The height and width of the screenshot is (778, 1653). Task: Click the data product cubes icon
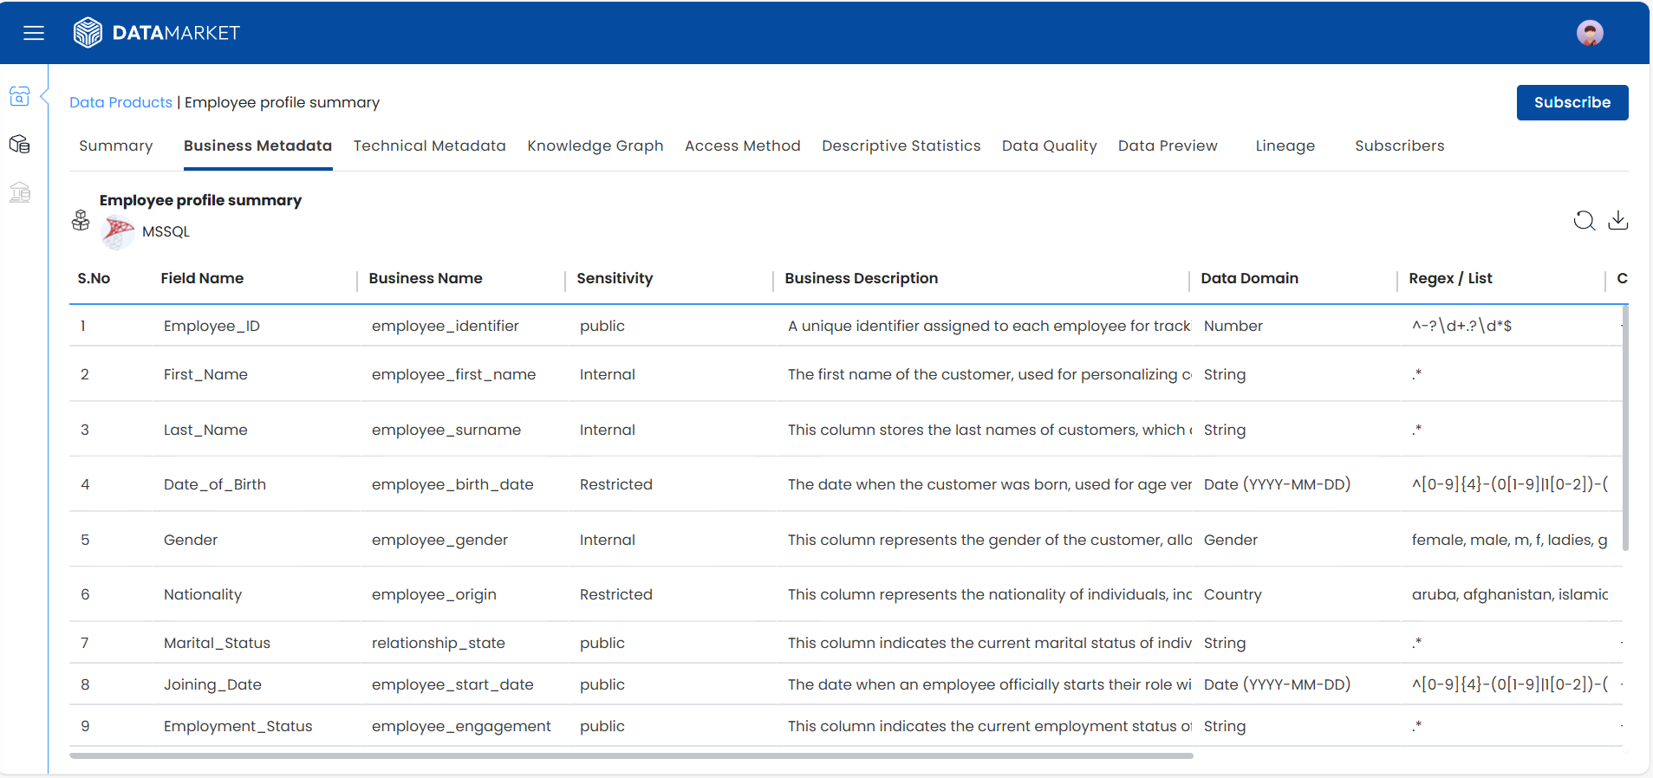(x=81, y=221)
